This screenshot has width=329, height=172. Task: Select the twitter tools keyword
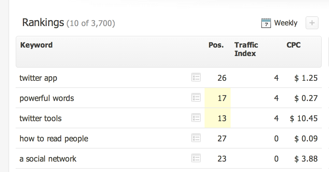(x=40, y=119)
